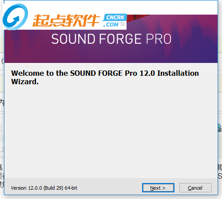
Task: Click the Version 12.0.0 build label
Action: tap(44, 188)
